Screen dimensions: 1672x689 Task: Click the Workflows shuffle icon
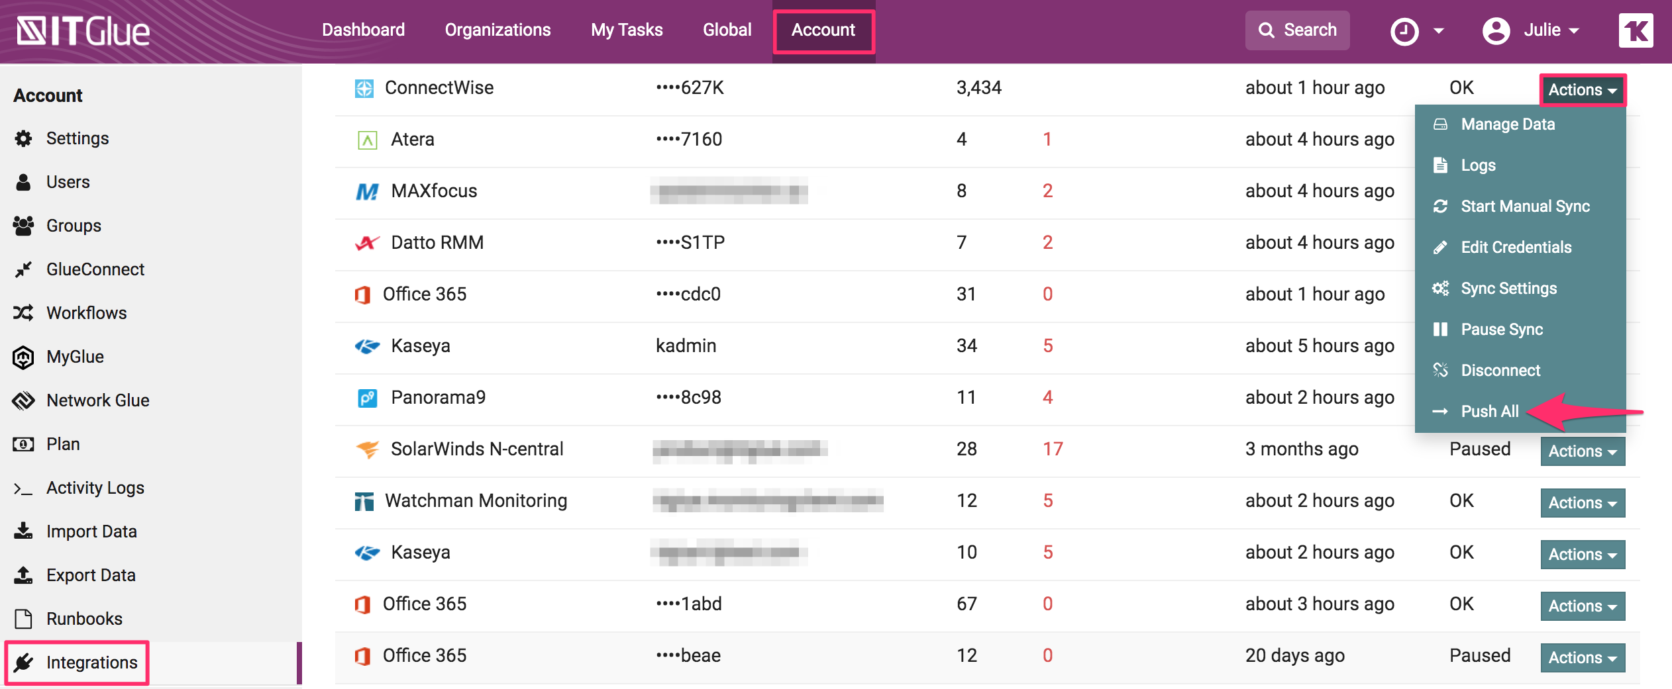point(24,313)
